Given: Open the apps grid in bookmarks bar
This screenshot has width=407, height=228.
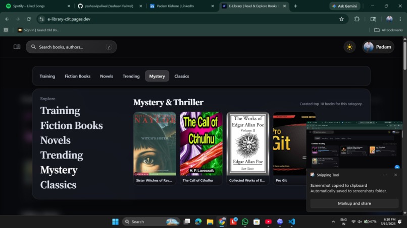Looking at the screenshot, I should point(6,30).
